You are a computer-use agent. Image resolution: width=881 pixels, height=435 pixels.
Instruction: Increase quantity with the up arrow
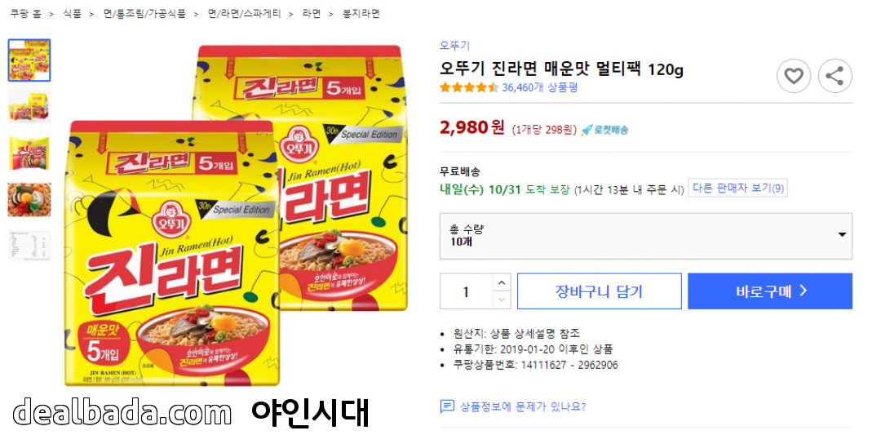502,282
